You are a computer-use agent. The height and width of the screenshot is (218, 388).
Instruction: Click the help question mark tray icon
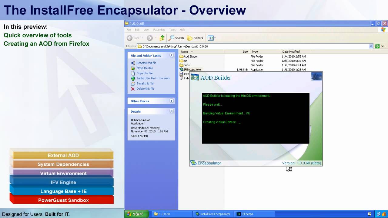[x=370, y=214]
